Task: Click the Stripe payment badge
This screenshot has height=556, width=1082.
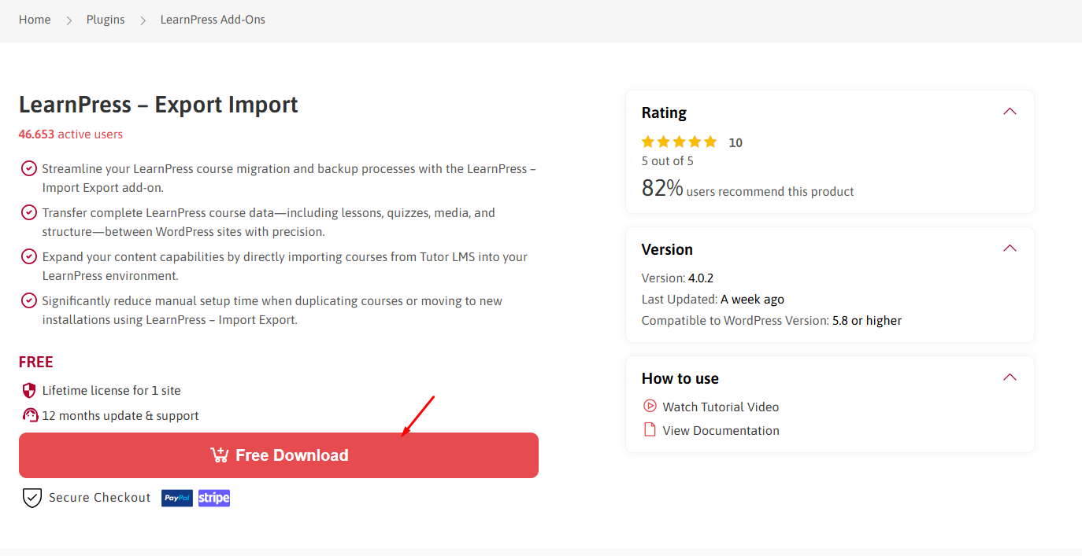Action: pyautogui.click(x=214, y=498)
